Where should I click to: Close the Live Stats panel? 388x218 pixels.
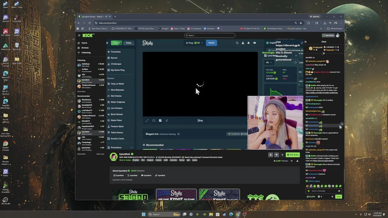pos(296,56)
